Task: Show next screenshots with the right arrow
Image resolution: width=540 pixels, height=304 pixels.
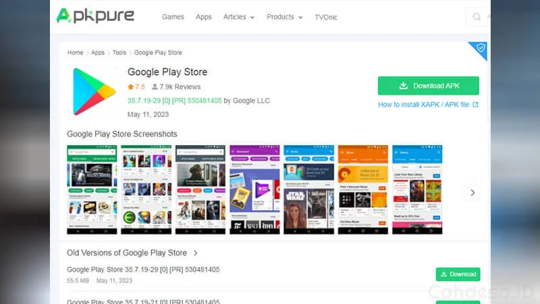Action: coord(473,193)
